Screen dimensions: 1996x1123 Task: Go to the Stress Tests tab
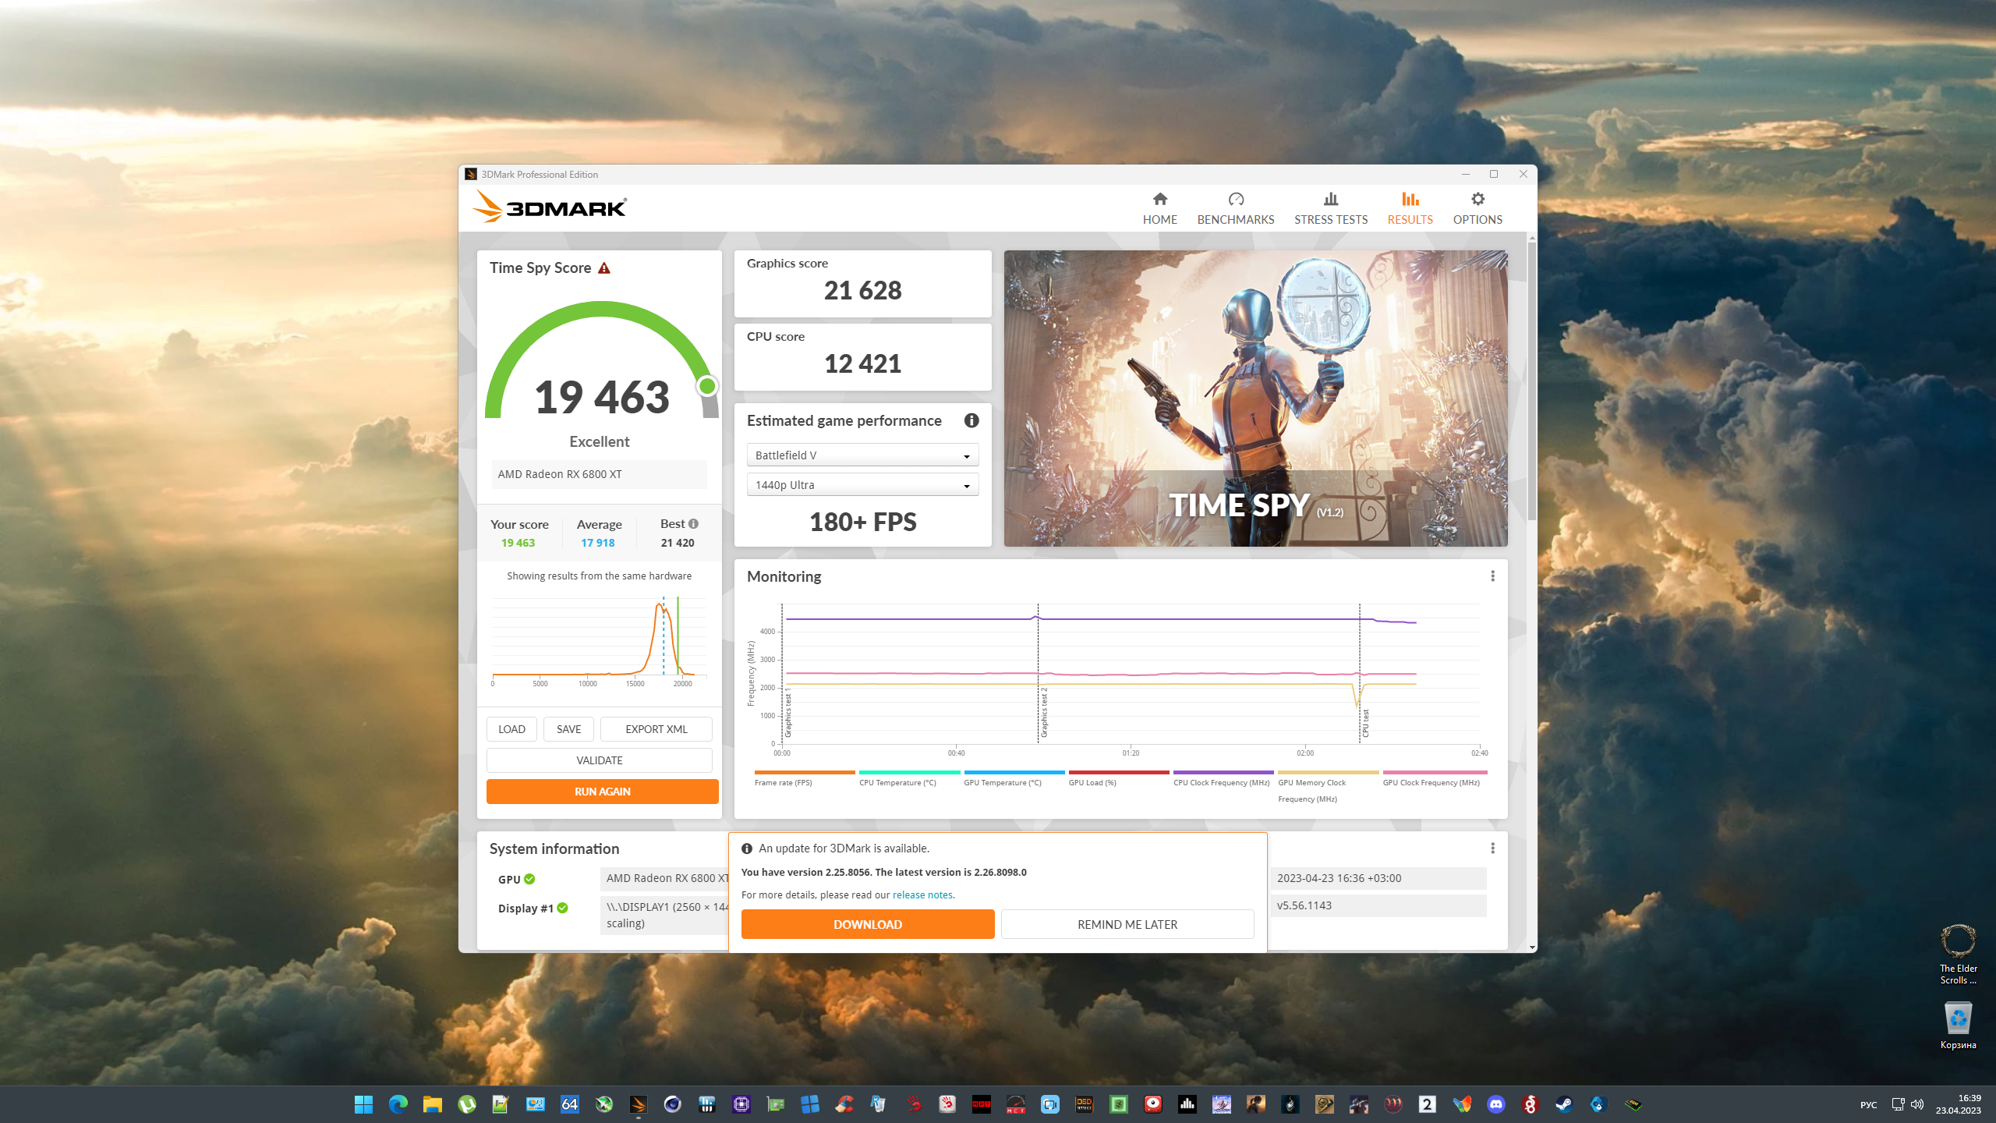click(x=1330, y=208)
